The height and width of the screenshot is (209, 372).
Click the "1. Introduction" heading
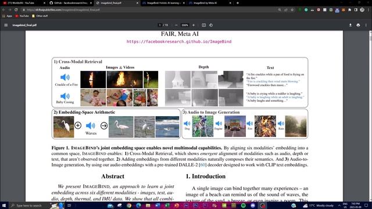click(x=205, y=176)
